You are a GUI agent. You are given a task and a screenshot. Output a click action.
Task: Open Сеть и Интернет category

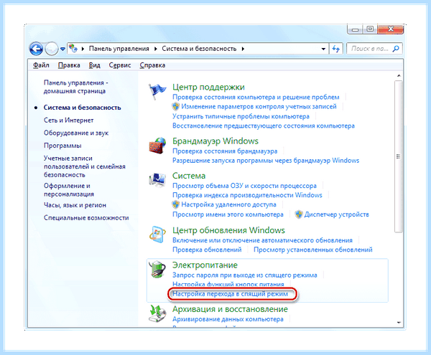pos(68,120)
